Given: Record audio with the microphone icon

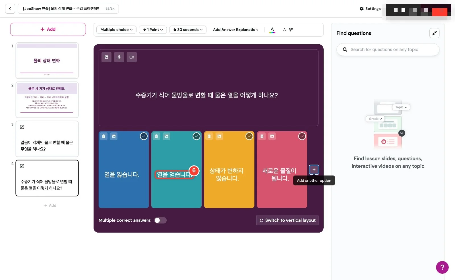Looking at the screenshot, I should (119, 57).
